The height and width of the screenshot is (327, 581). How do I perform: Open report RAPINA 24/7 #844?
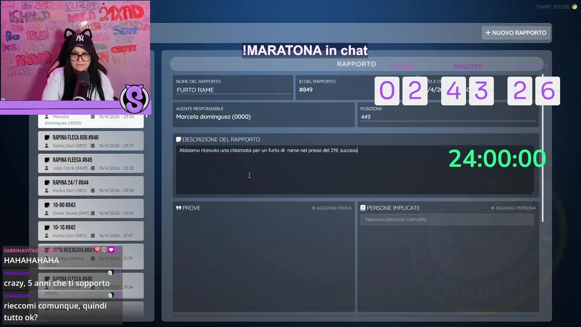pos(91,186)
